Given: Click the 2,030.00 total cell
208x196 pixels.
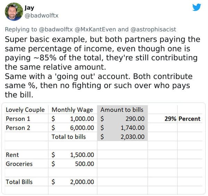Looking at the screenshot, I should tap(123, 137).
